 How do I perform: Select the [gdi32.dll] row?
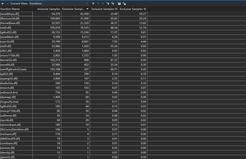[x=73, y=74]
